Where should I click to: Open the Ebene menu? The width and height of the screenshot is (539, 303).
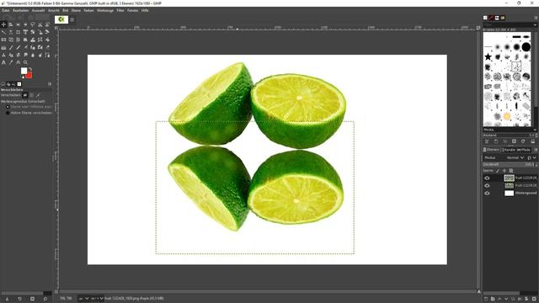[x=76, y=11]
